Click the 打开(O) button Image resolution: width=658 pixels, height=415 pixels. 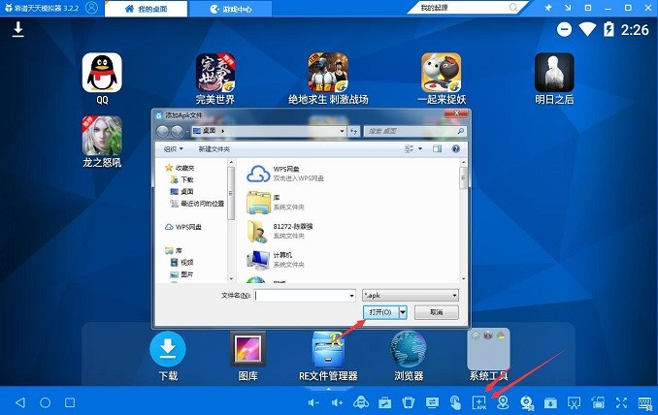pos(381,312)
